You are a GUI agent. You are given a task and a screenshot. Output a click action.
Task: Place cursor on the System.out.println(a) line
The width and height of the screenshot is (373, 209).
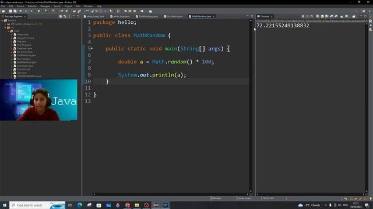(x=152, y=75)
